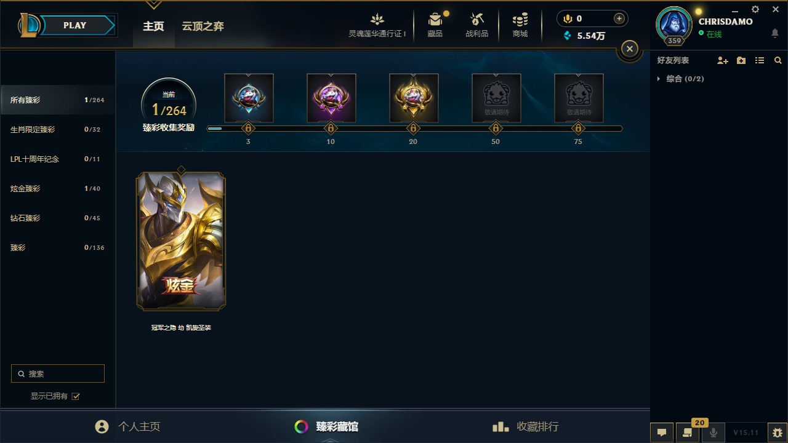
Task: Open the friend list sort options icon
Action: 760,60
